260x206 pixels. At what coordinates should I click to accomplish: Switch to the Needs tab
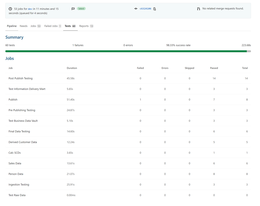coord(23,26)
